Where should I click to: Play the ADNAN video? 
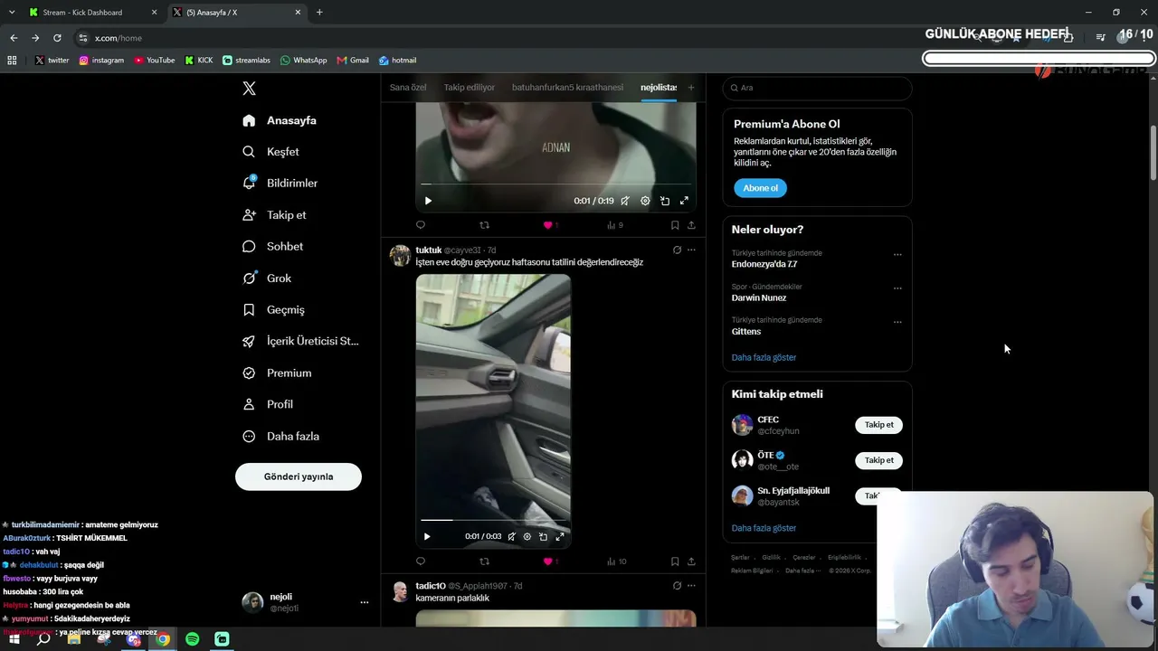point(428,201)
